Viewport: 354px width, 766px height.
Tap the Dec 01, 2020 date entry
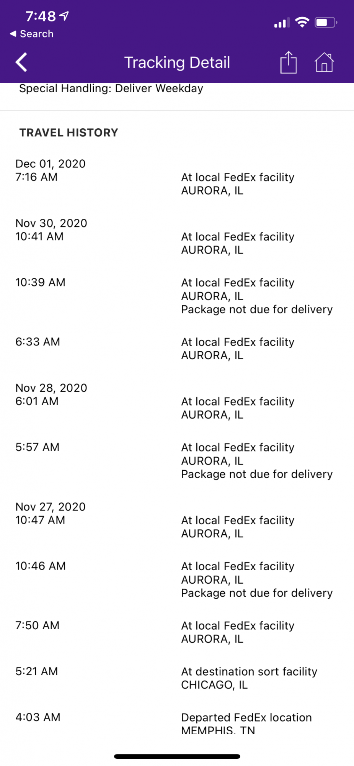[x=51, y=164]
